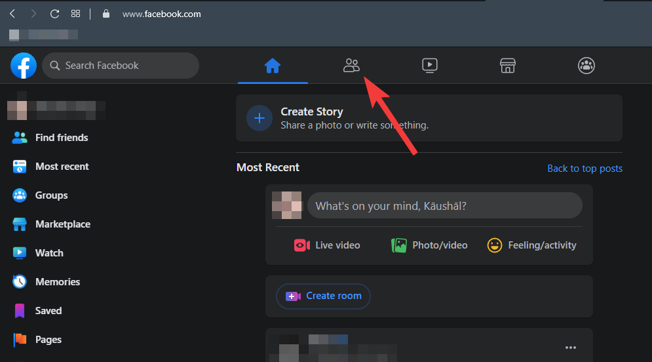Open the Home tab in top navigation
The image size is (652, 362).
pos(273,66)
